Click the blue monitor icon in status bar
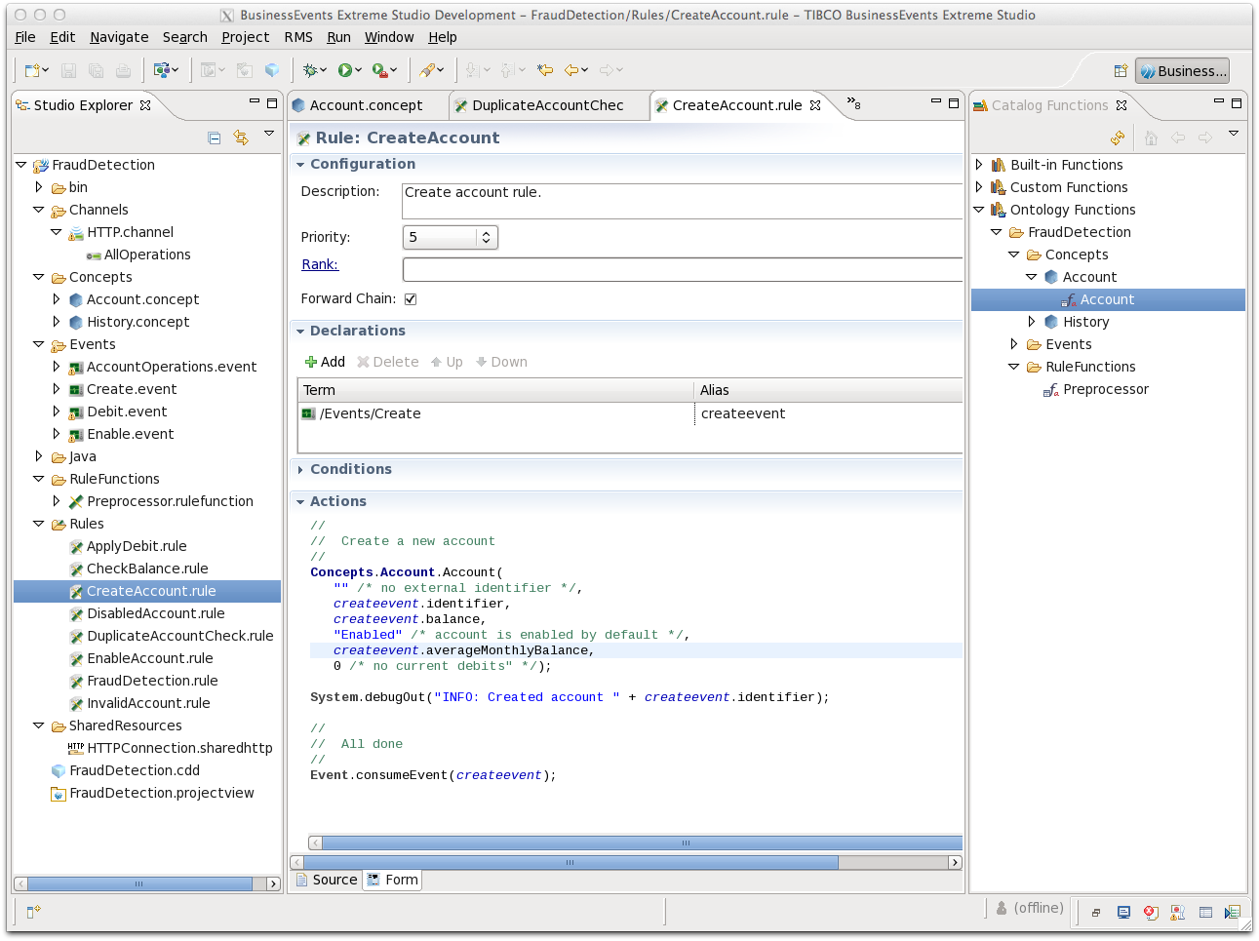Image resolution: width=1259 pixels, height=941 pixels. pos(1123,913)
